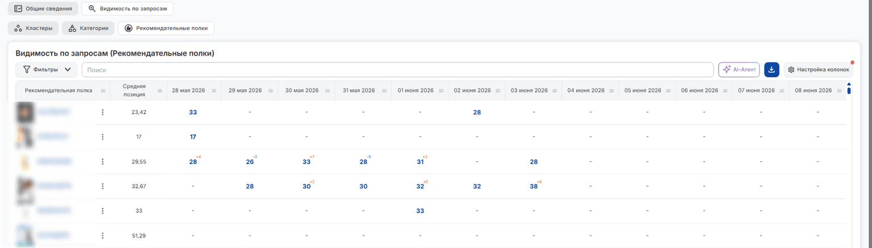This screenshot has height=248, width=872.
Task: Download the table with the blue export icon
Action: click(772, 69)
